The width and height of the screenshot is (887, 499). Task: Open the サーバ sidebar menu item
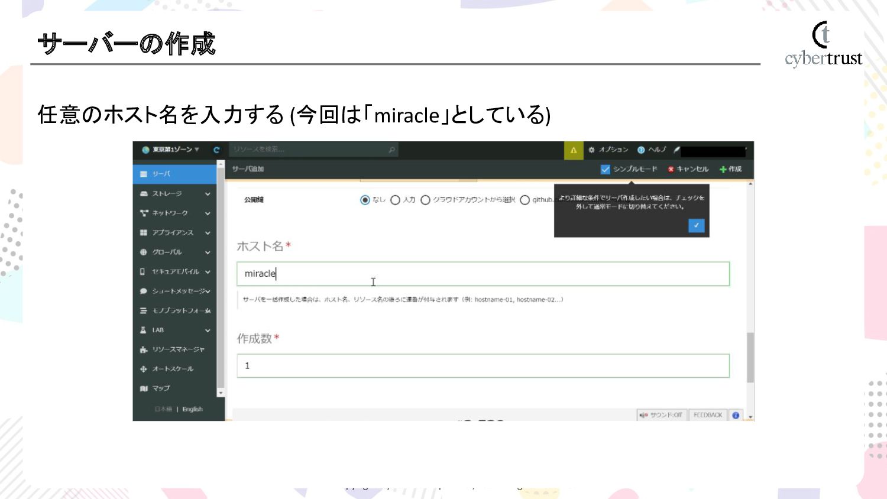(174, 174)
